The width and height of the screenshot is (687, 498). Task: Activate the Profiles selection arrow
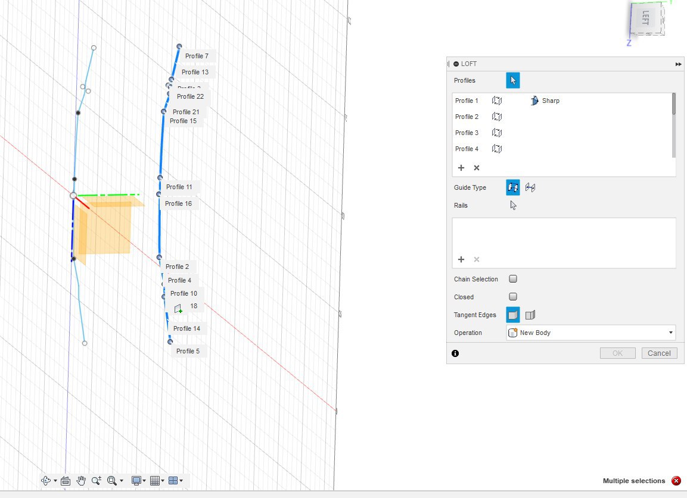[512, 80]
